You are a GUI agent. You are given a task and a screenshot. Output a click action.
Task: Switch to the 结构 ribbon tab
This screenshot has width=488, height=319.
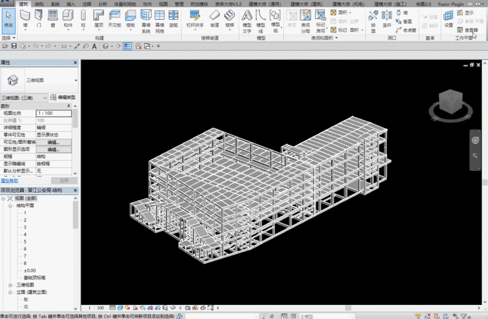[x=39, y=4]
